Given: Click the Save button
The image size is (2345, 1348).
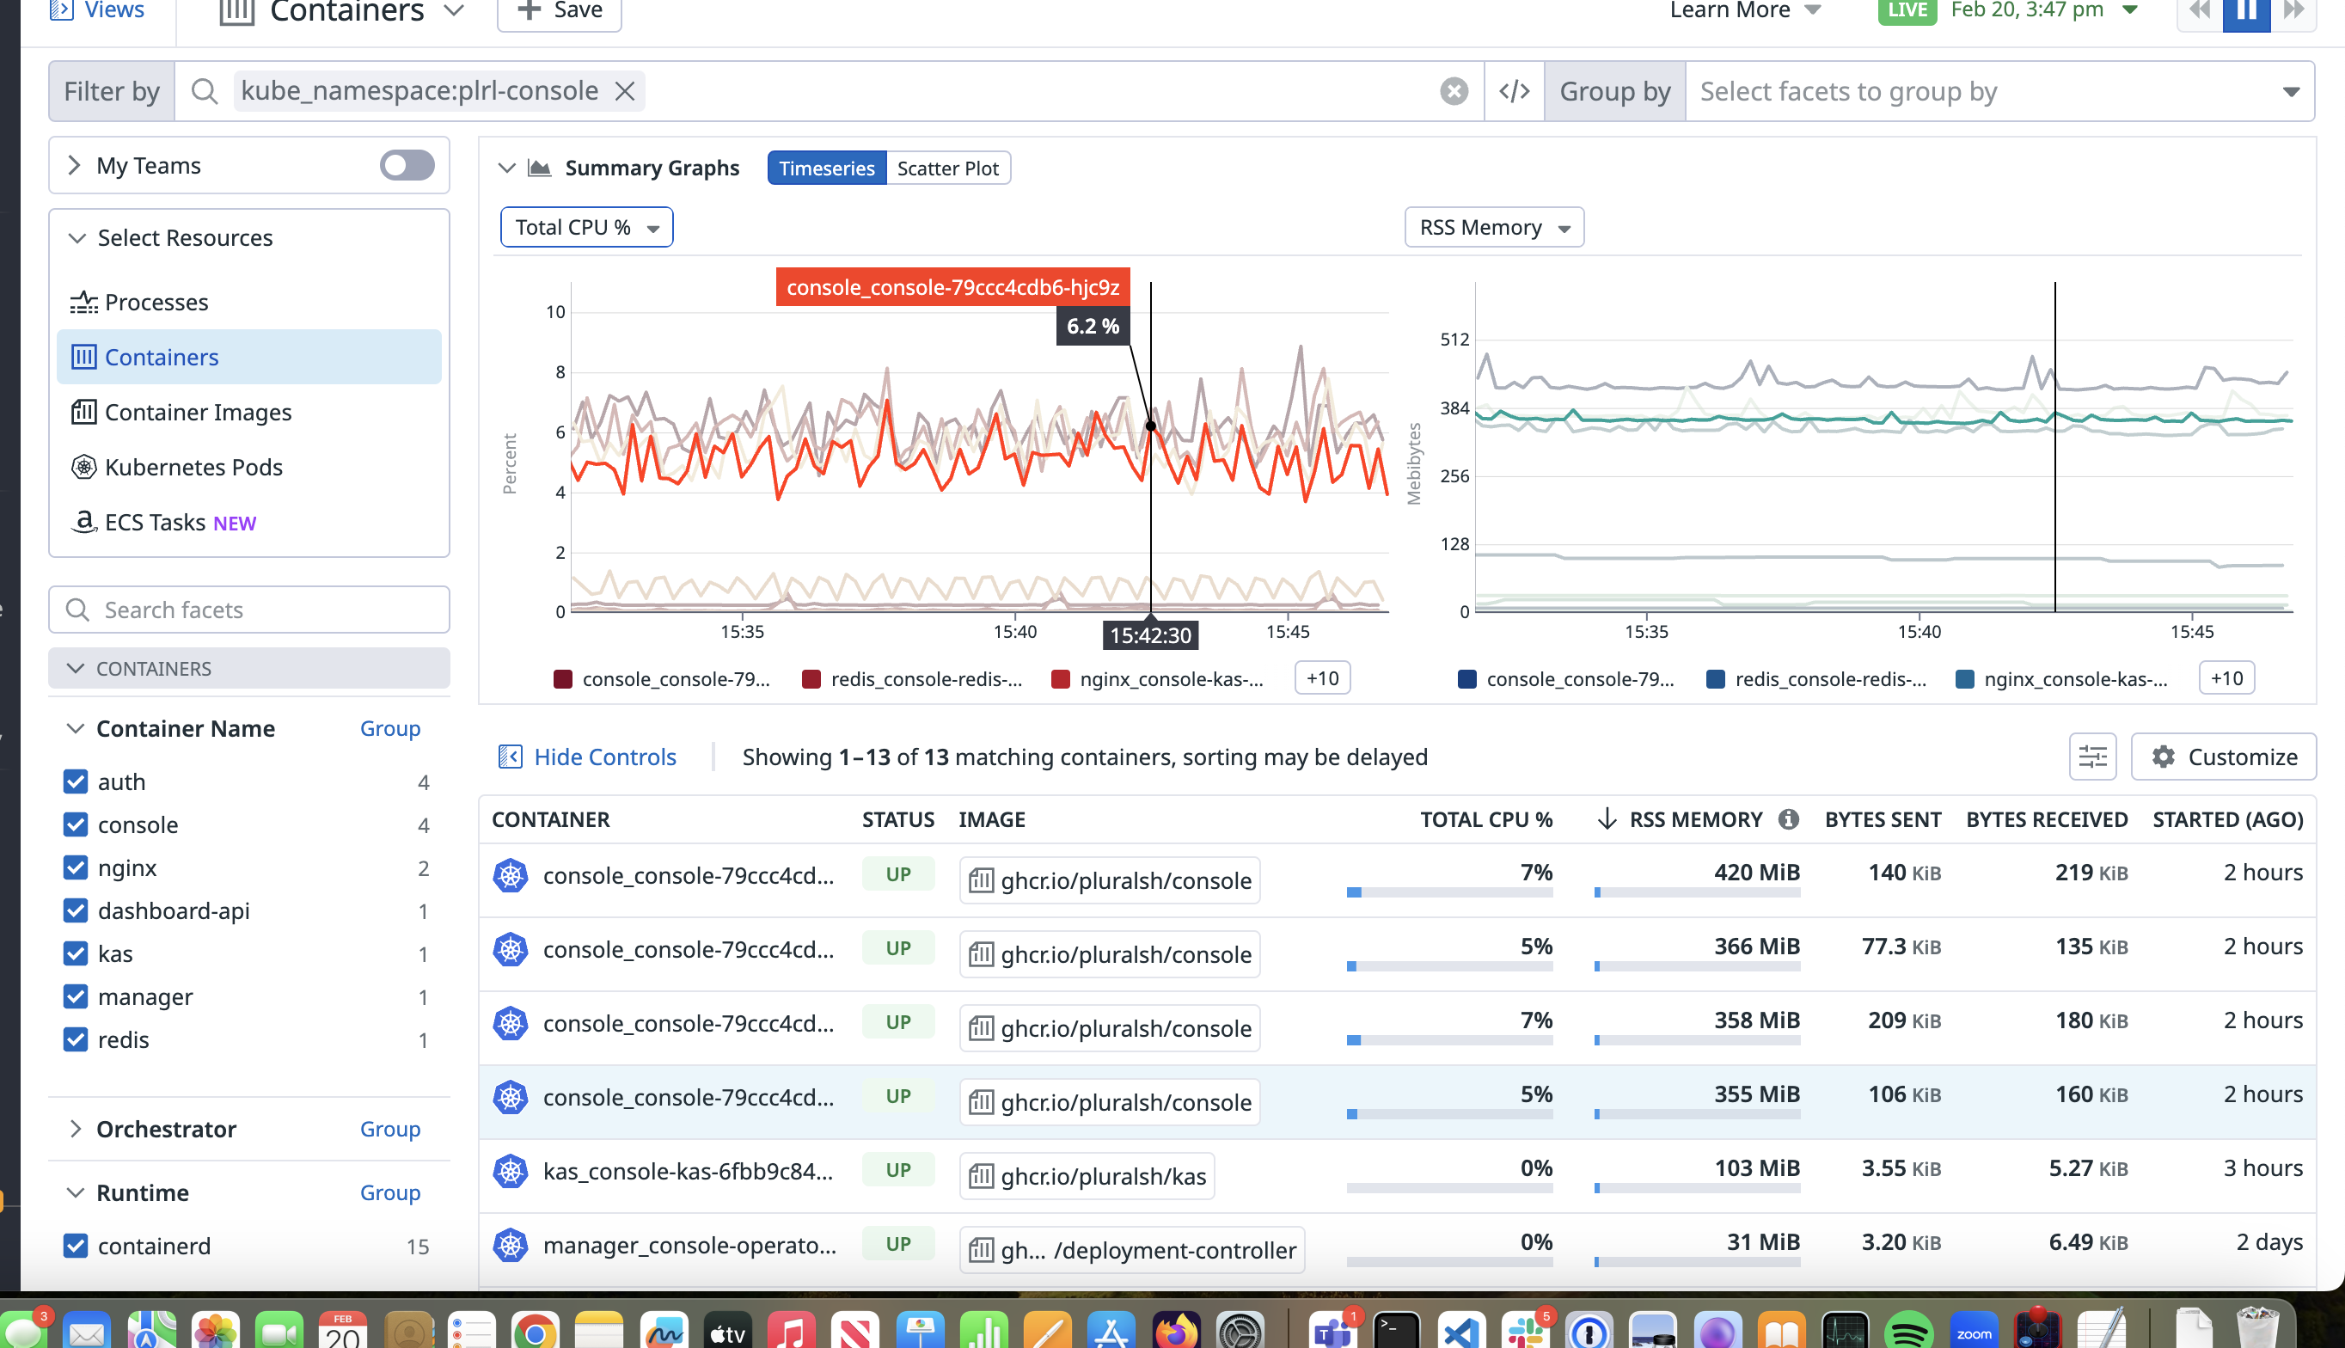Looking at the screenshot, I should pos(559,11).
